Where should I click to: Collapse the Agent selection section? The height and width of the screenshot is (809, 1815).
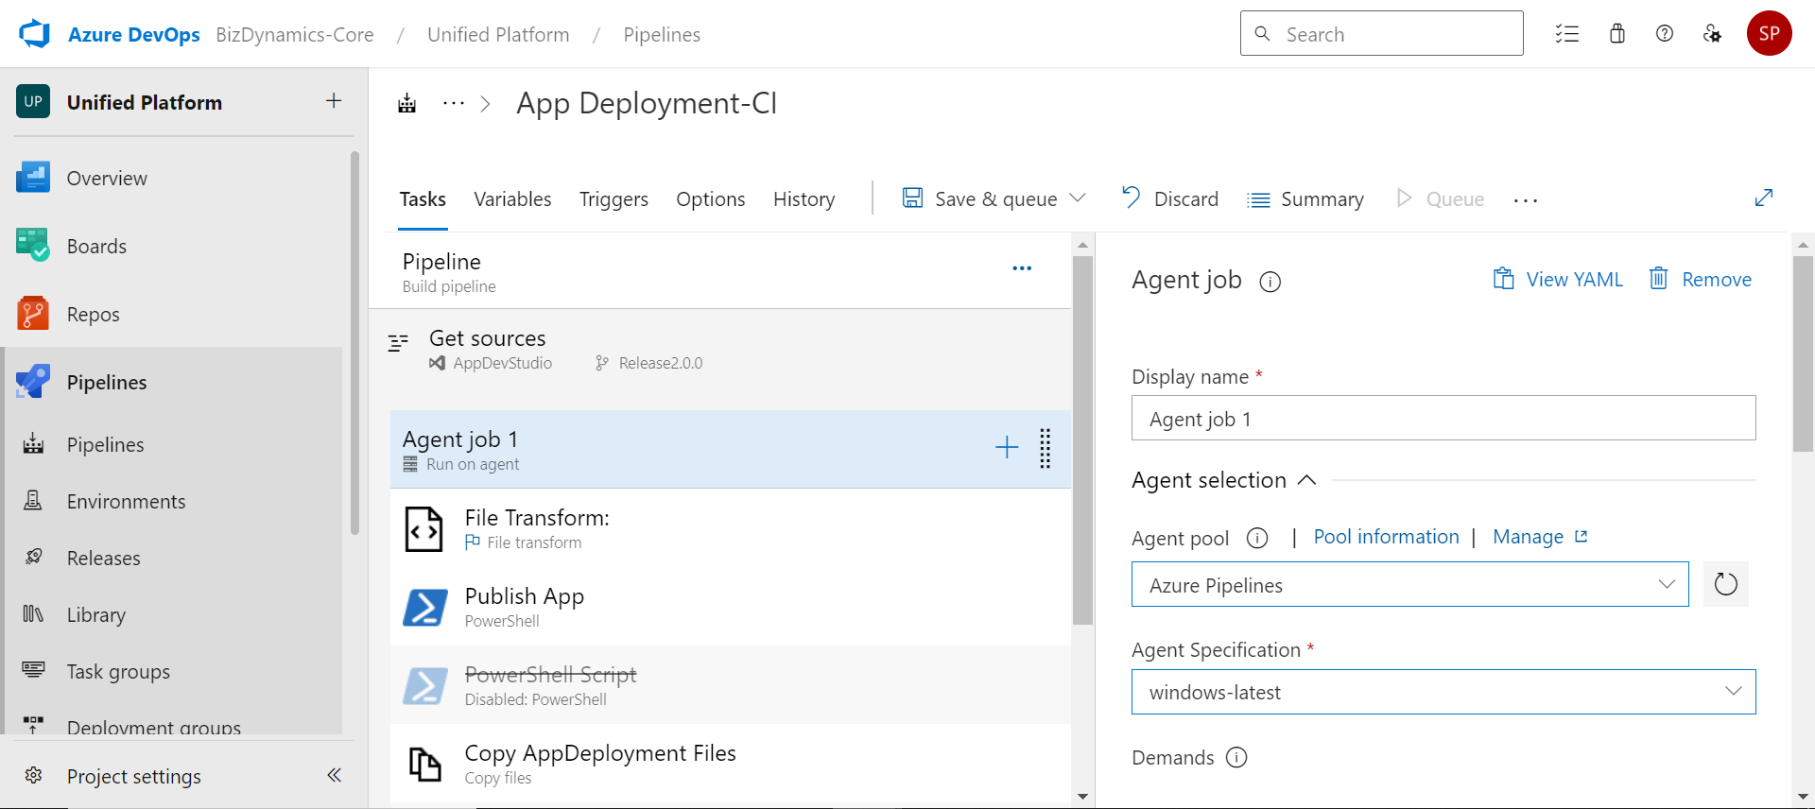(x=1306, y=480)
